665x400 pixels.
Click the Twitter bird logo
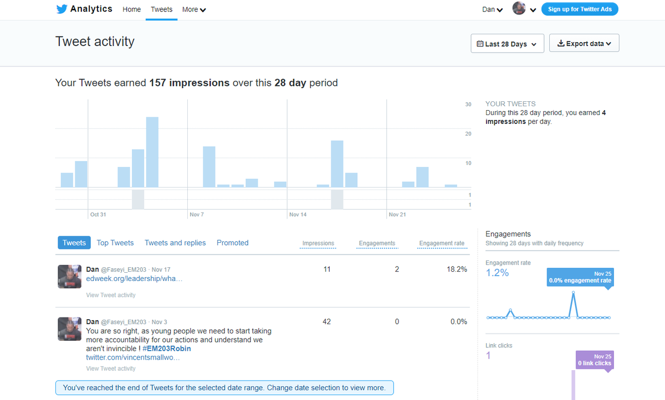click(62, 9)
